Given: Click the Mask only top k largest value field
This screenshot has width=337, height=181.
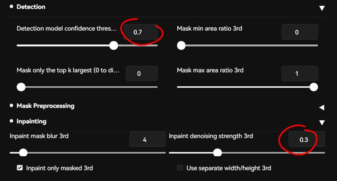Looking at the screenshot, I should point(142,73).
